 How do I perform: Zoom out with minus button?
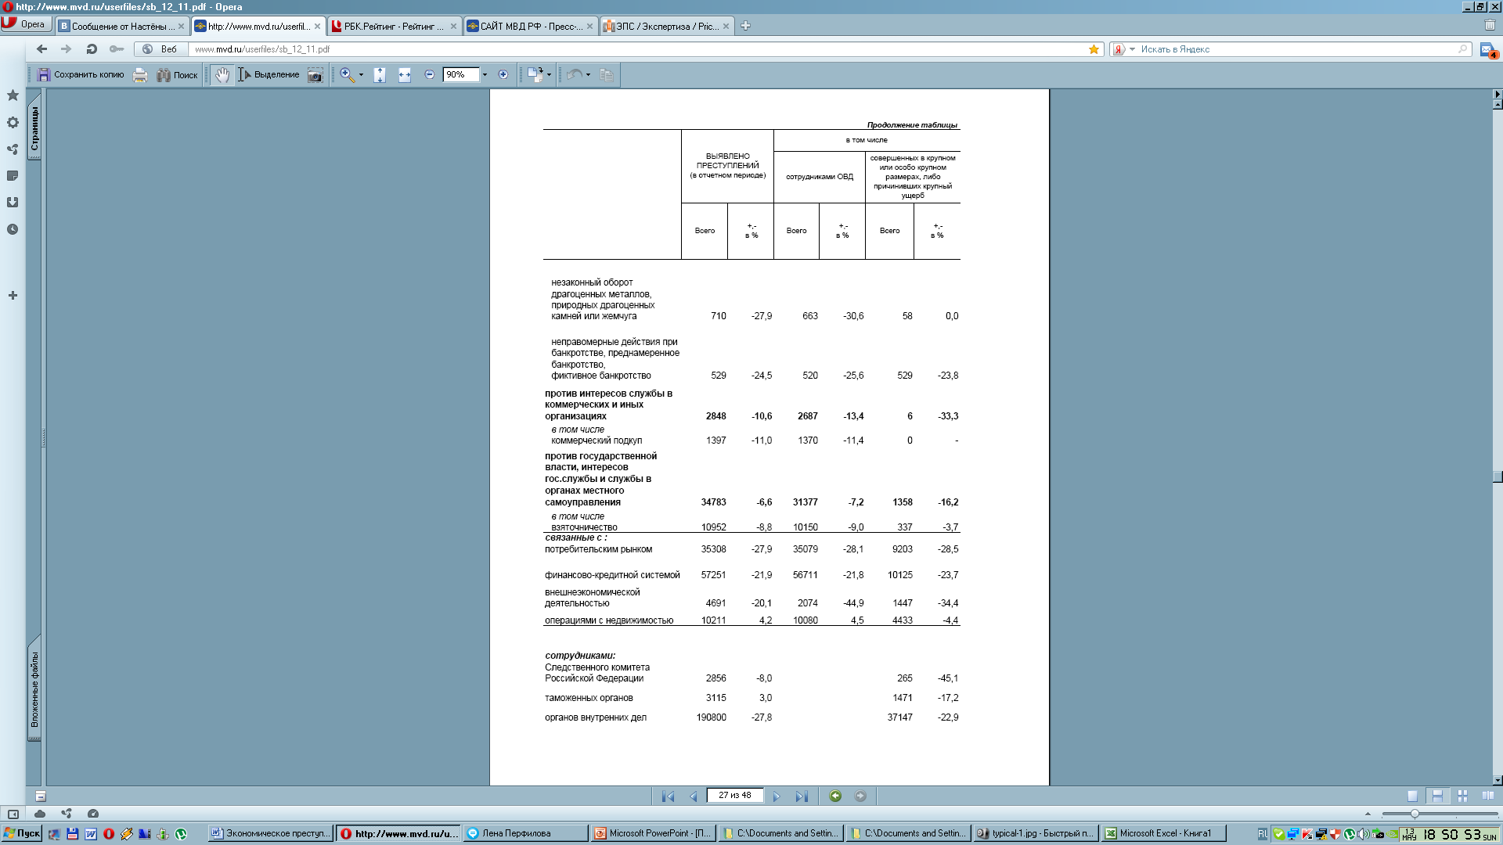click(429, 74)
